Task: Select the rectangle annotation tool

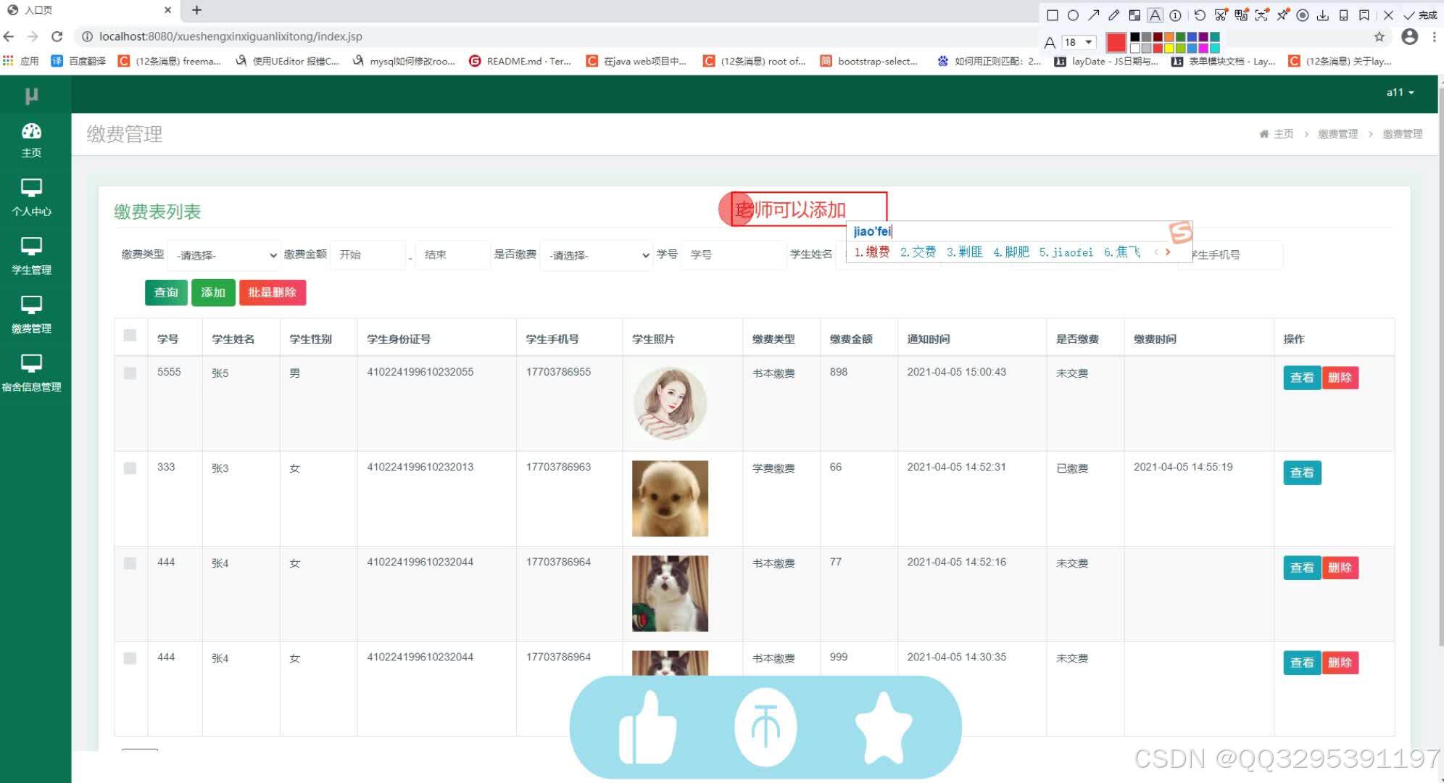Action: 1052,15
